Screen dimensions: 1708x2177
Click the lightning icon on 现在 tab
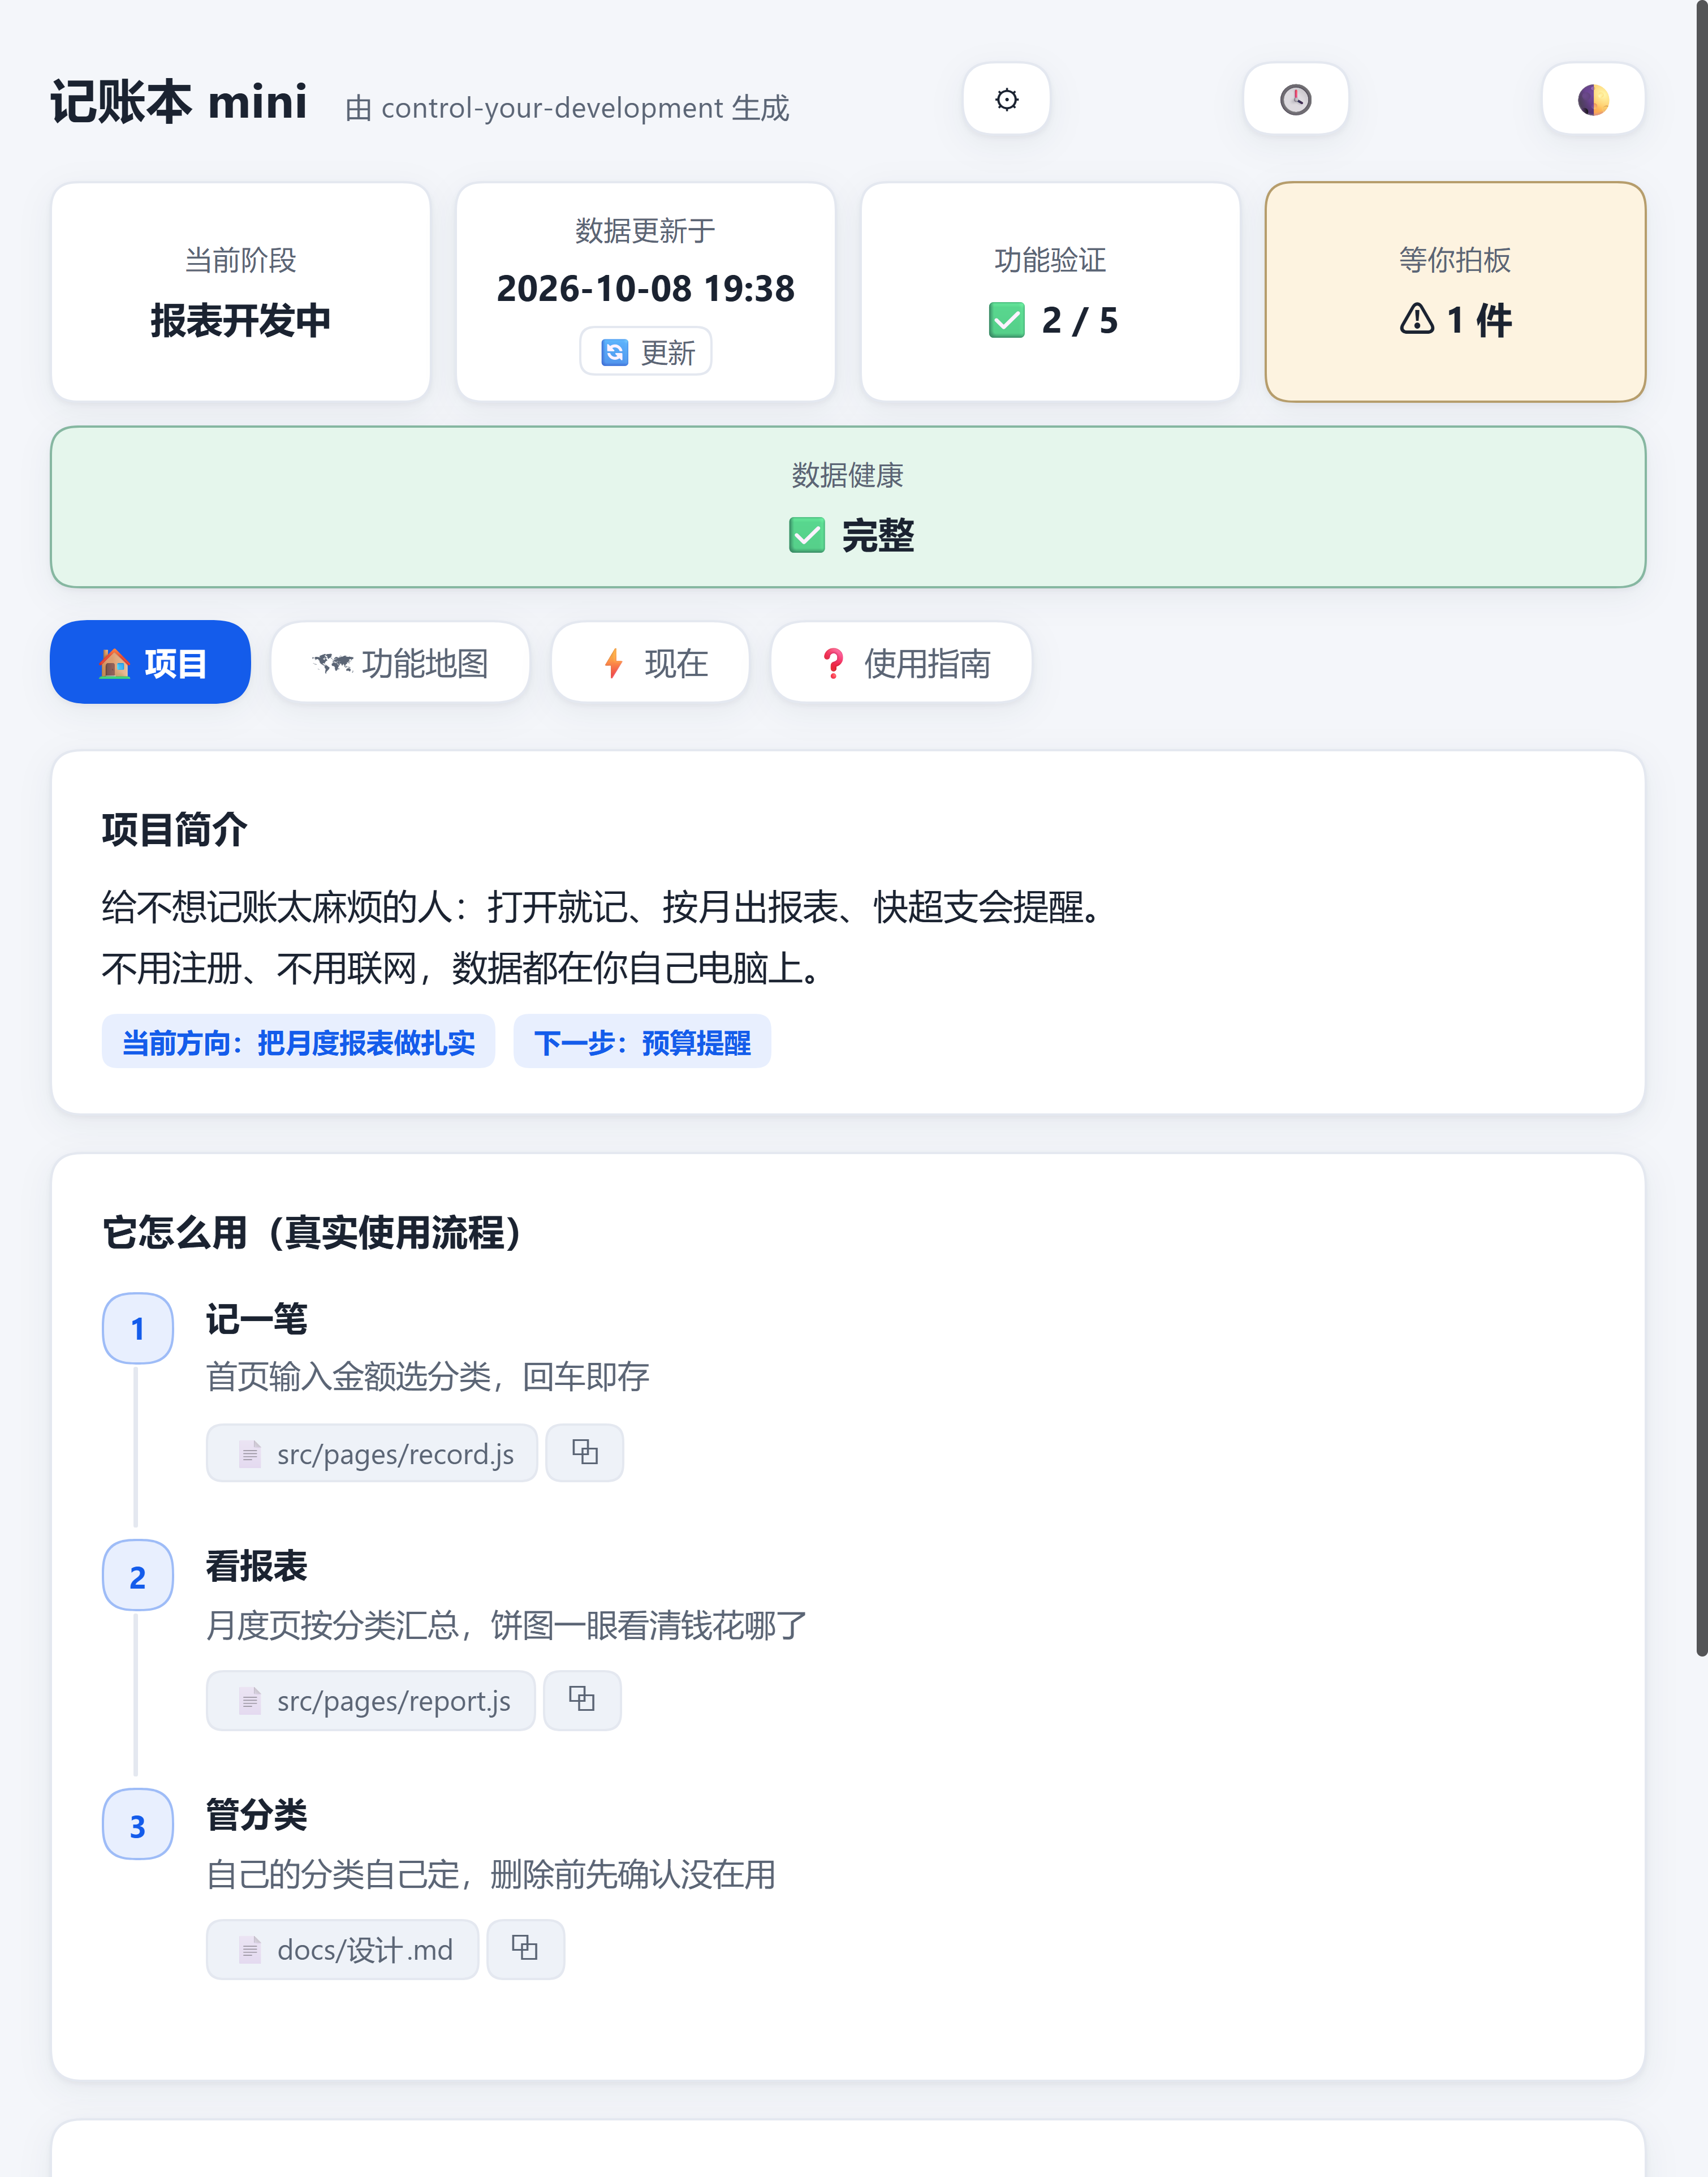tap(614, 662)
